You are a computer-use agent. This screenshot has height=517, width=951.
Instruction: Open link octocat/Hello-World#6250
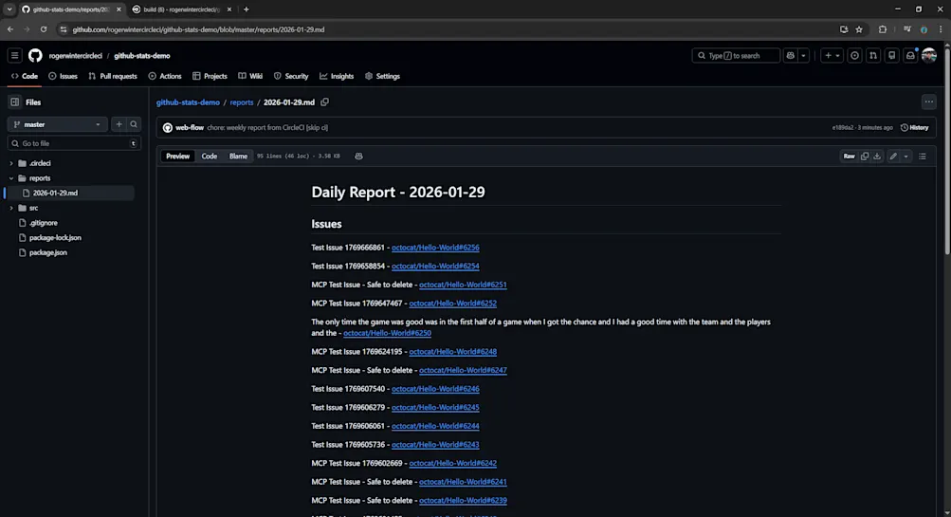[x=387, y=333]
